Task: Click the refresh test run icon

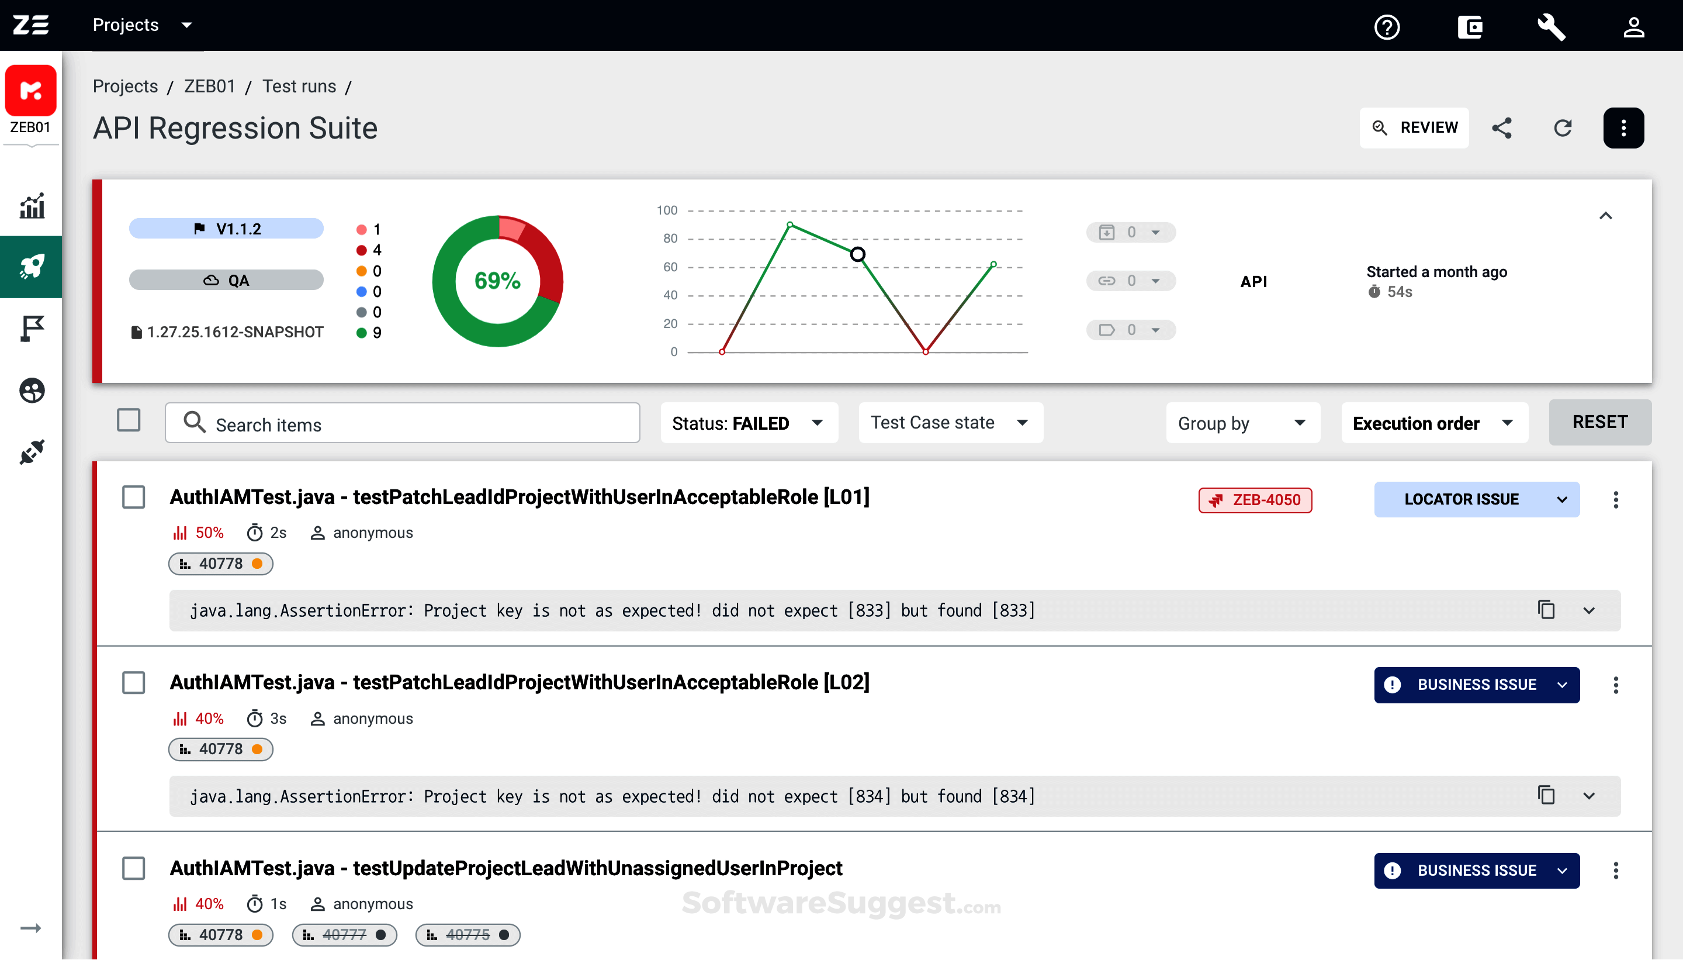Action: coord(1563,128)
